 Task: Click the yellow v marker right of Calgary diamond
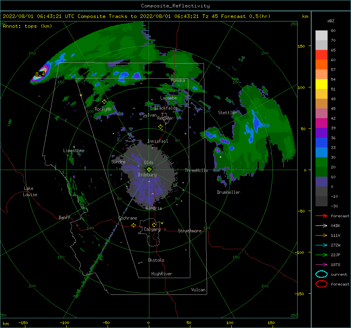(162, 223)
